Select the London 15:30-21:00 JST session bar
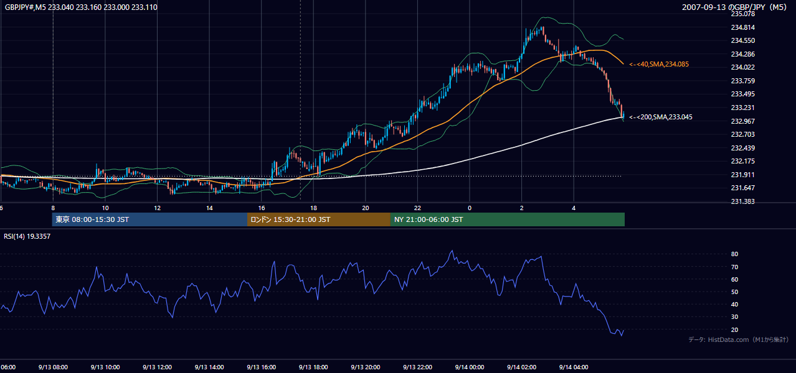 pos(319,219)
